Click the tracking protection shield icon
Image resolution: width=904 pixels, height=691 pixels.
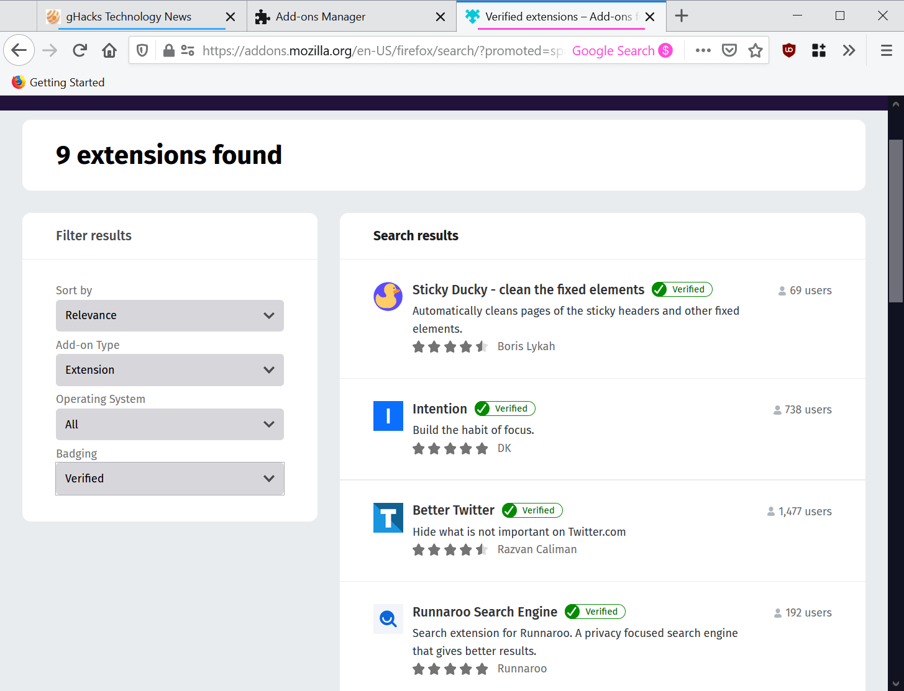pos(142,51)
